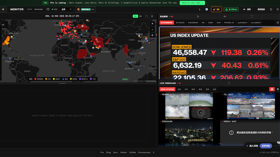
Task: Switch map to 3D view
Action: (x=140, y=16)
